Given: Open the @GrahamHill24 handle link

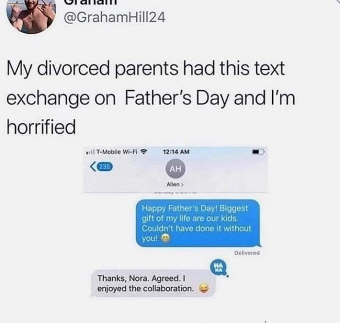Looking at the screenshot, I should (115, 17).
